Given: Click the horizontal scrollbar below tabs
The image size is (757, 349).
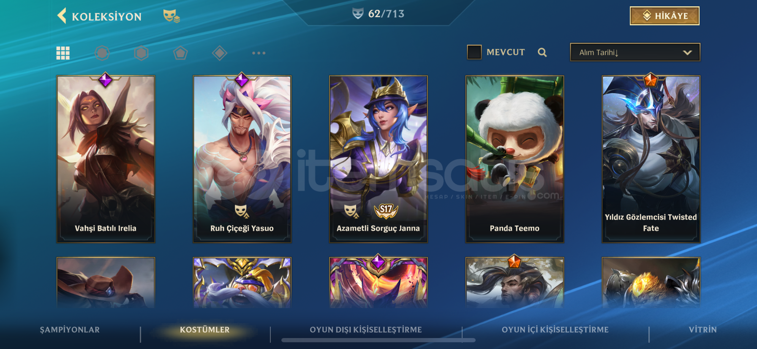Looking at the screenshot, I should pyautogui.click(x=378, y=340).
